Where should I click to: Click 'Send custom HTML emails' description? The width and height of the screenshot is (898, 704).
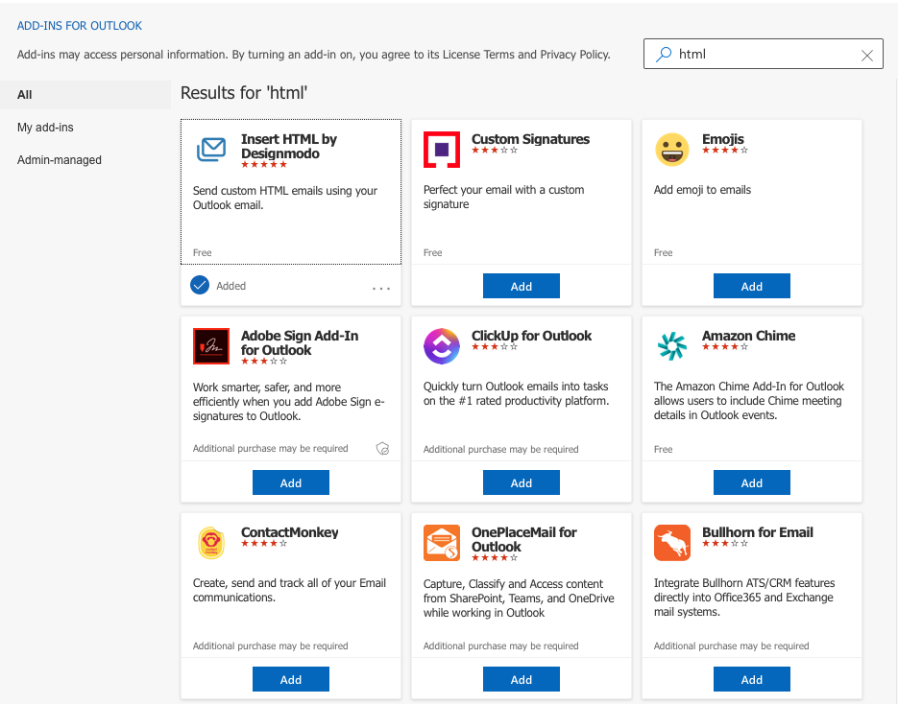click(284, 198)
